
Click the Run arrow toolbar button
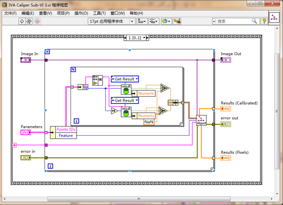(21, 21)
